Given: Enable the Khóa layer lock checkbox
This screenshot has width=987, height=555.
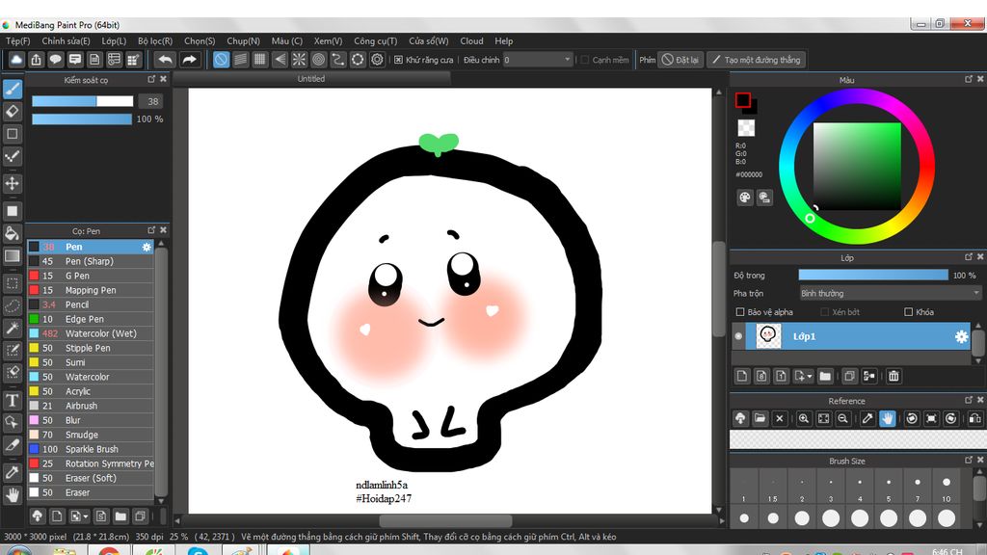Looking at the screenshot, I should pos(908,312).
